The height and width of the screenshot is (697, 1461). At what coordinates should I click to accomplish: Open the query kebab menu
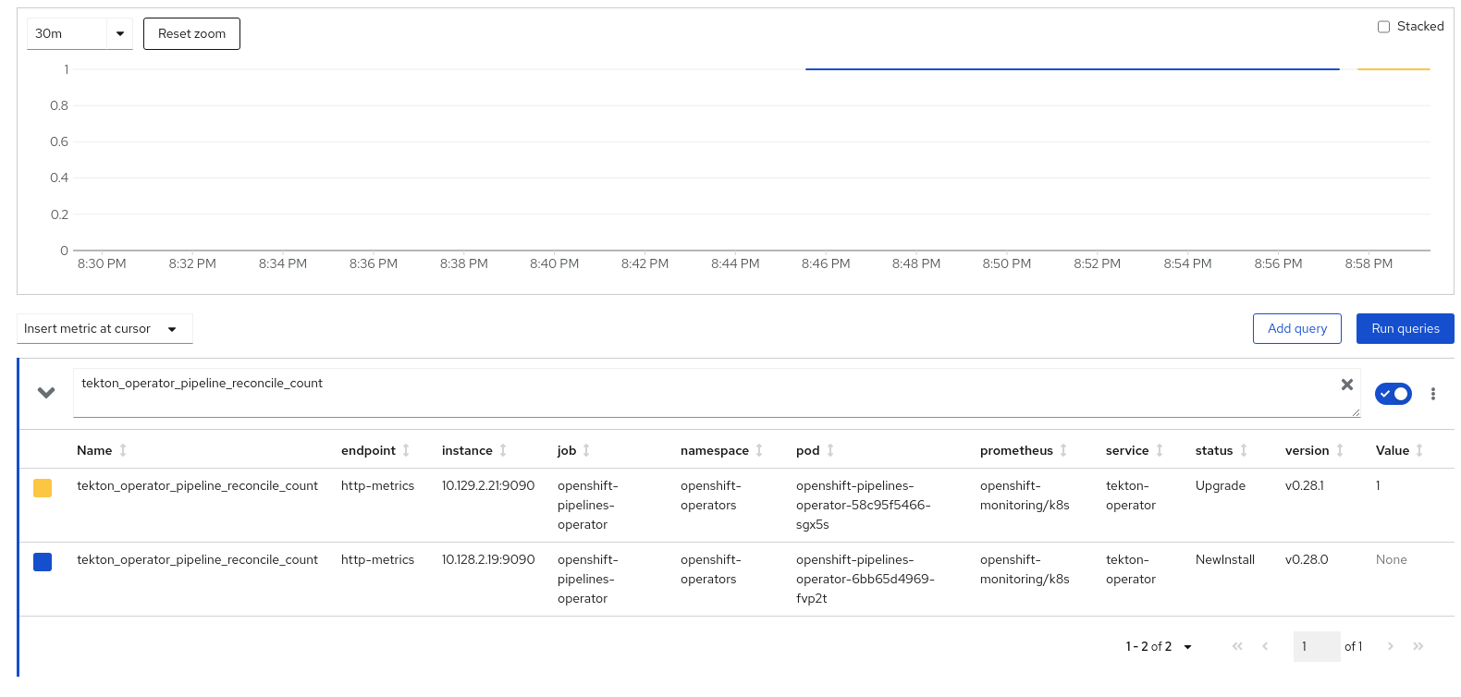point(1432,394)
